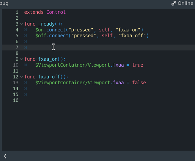Click 'self' keyword on line 4
This screenshot has width=195, height=161.
(x=104, y=30)
